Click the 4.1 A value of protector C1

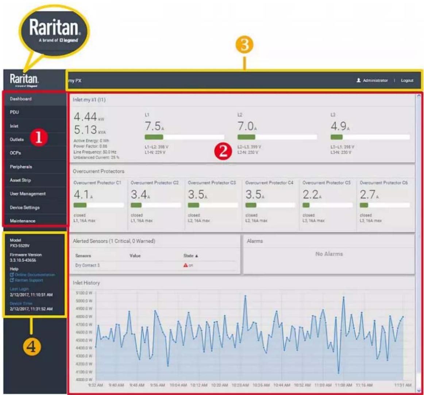[x=83, y=195]
